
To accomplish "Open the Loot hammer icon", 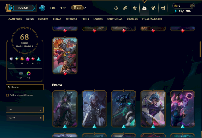I will point(154,8).
